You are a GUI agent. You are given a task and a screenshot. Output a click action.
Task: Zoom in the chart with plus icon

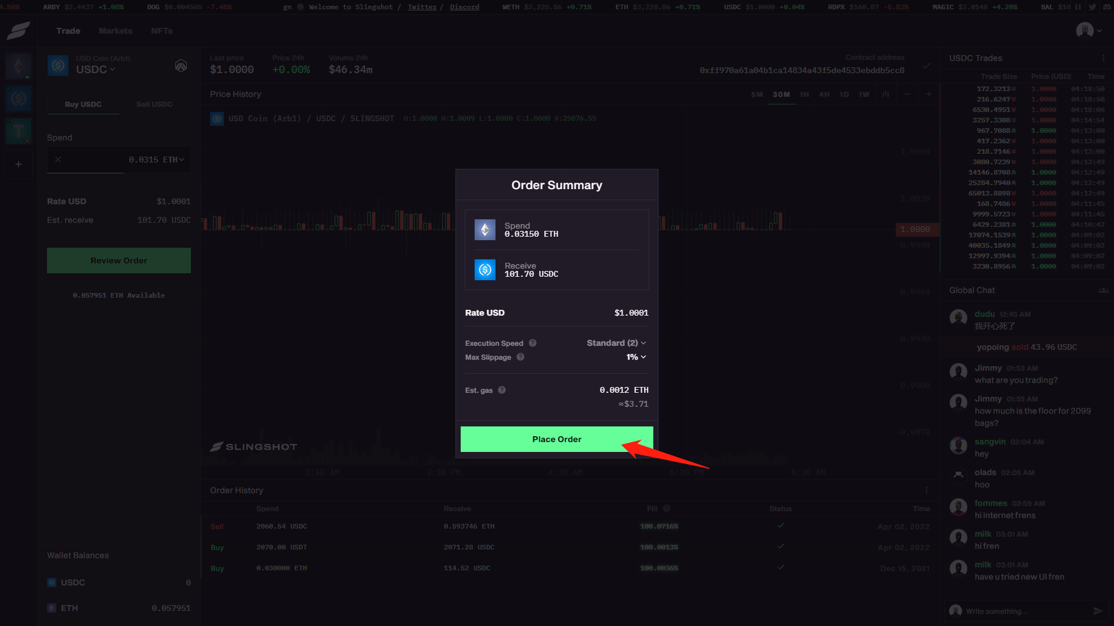tap(928, 94)
